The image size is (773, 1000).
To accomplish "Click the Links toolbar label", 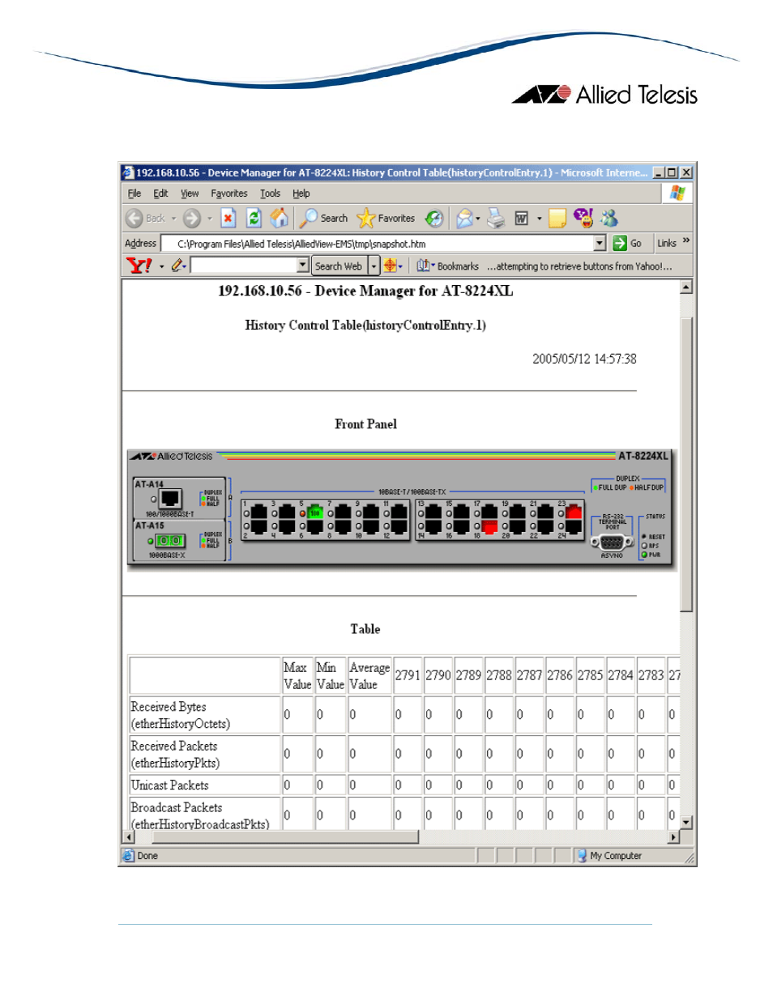I will 667,243.
